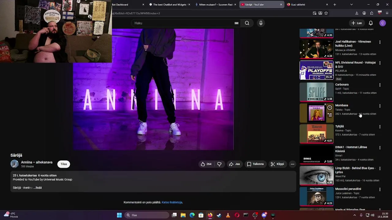Open options for NFL Divisional Round video

(380, 63)
